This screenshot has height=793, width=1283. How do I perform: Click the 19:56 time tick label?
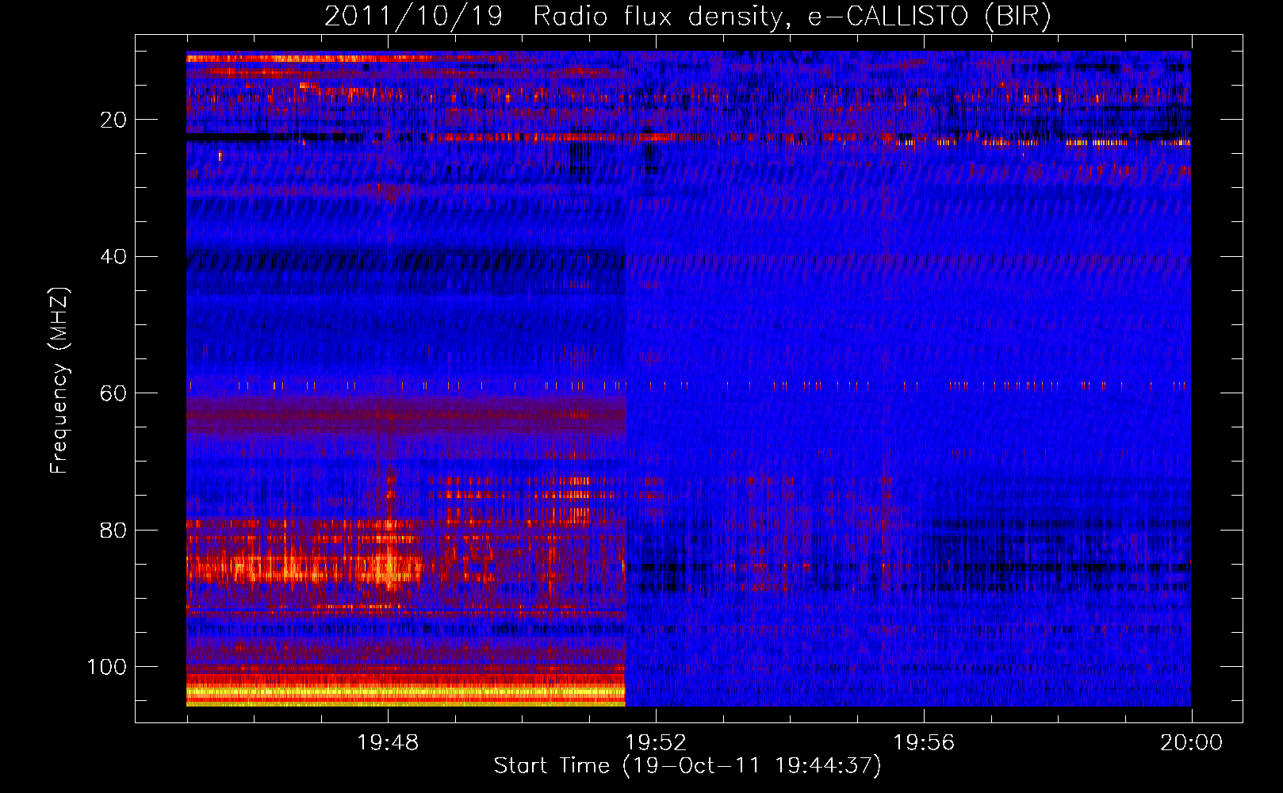click(x=924, y=743)
